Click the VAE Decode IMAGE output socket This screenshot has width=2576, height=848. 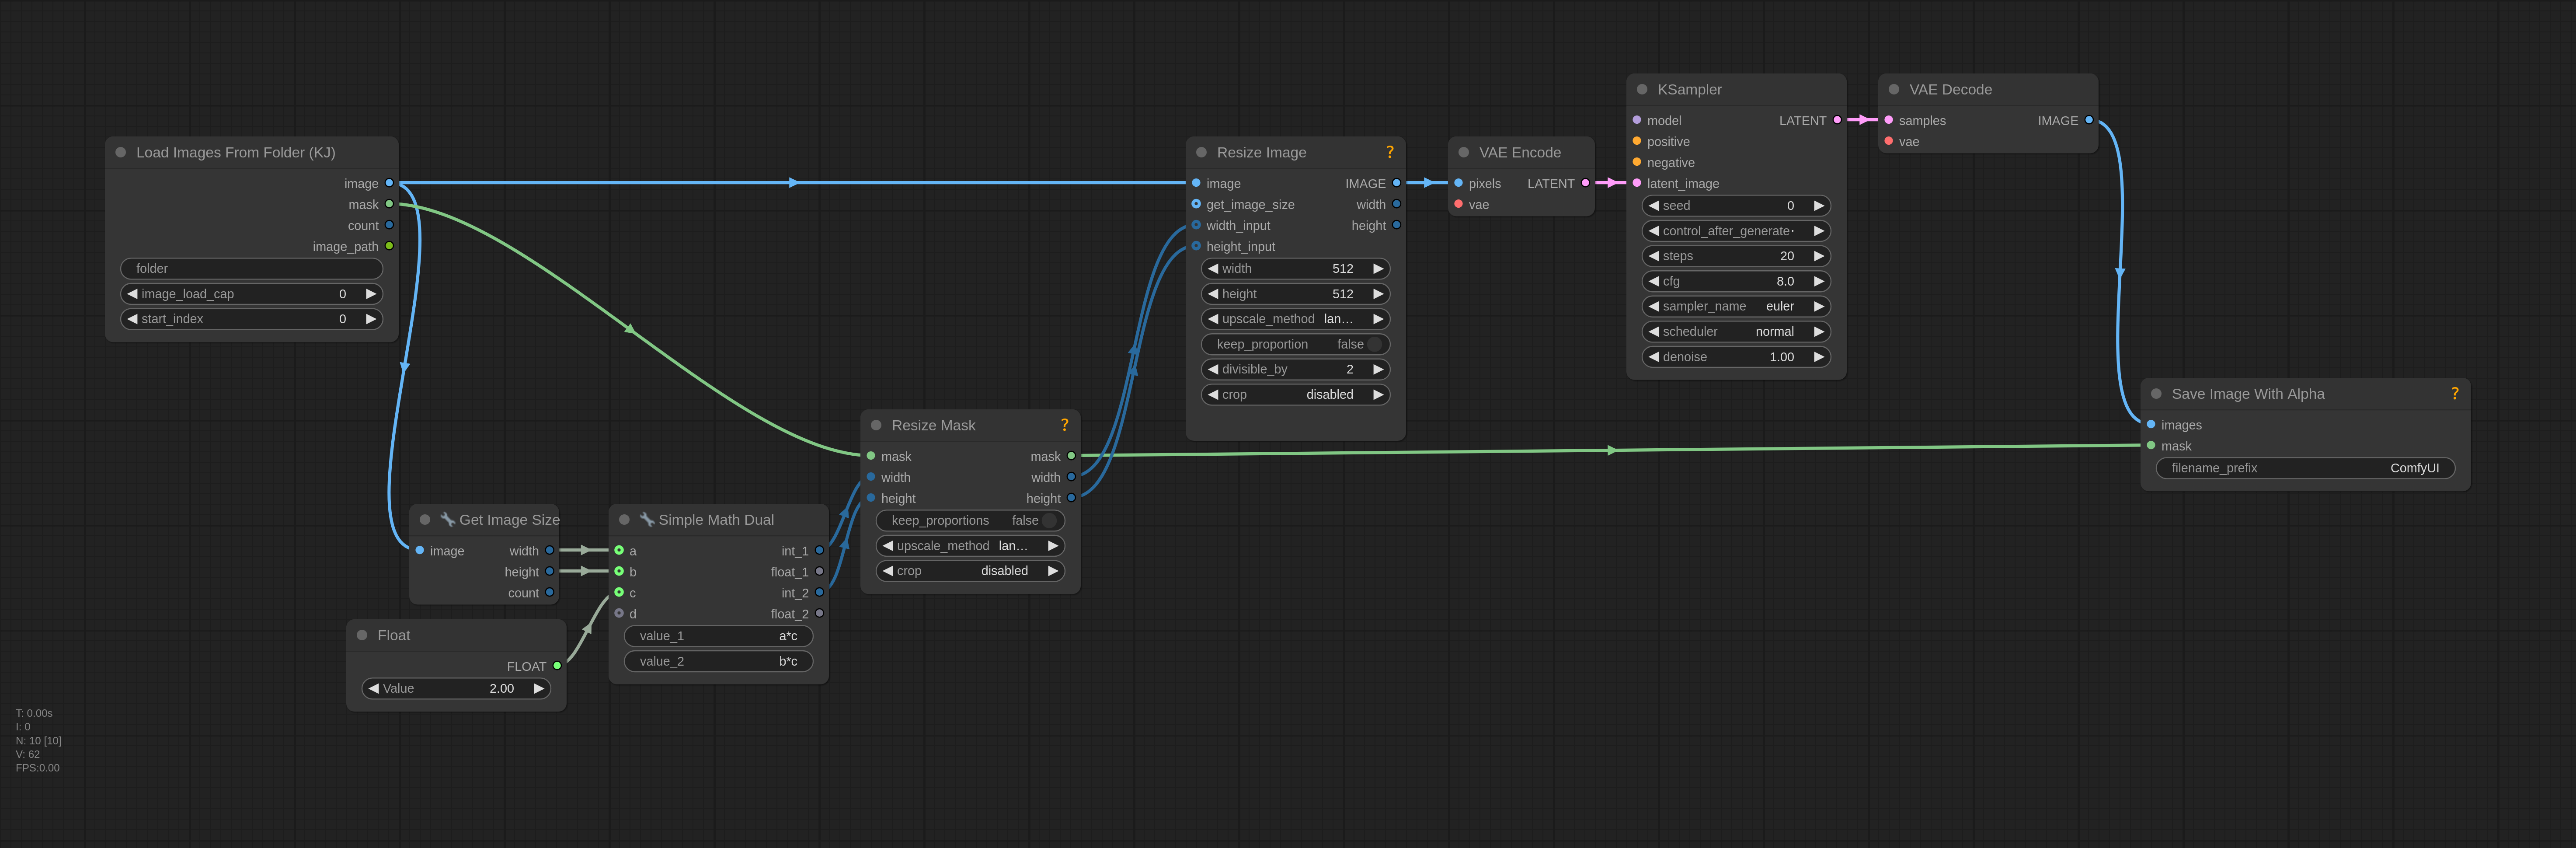click(x=2088, y=120)
